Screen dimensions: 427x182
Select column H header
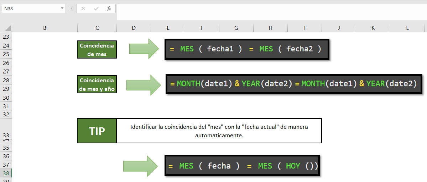(270, 28)
